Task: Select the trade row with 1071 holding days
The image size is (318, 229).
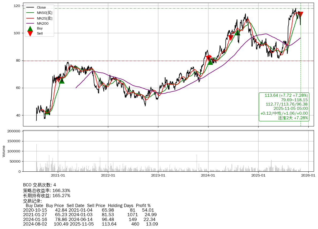Action: (90, 215)
